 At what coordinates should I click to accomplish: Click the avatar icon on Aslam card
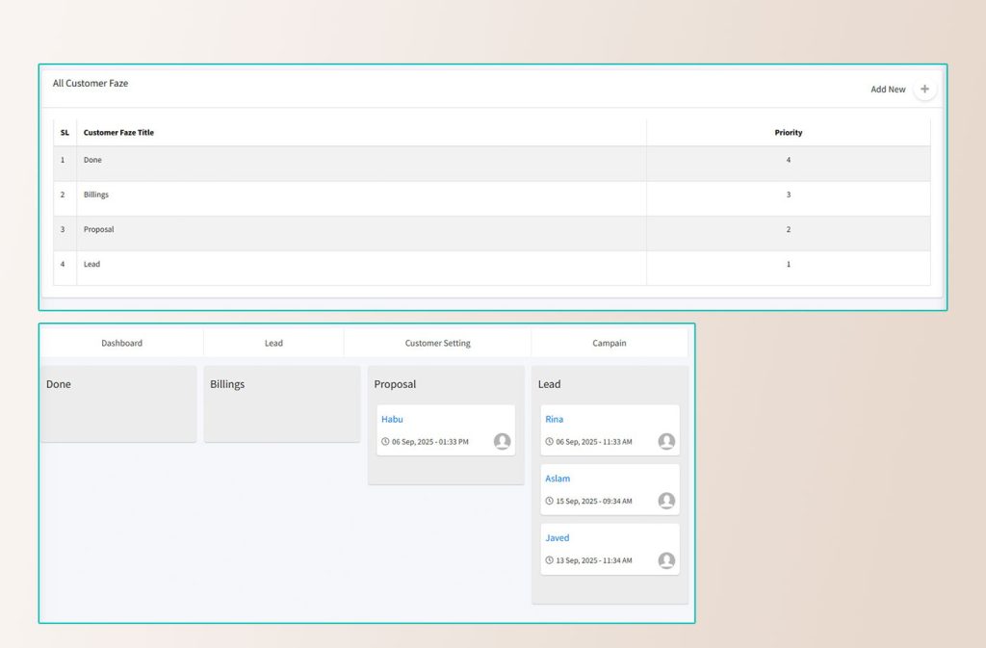click(666, 501)
